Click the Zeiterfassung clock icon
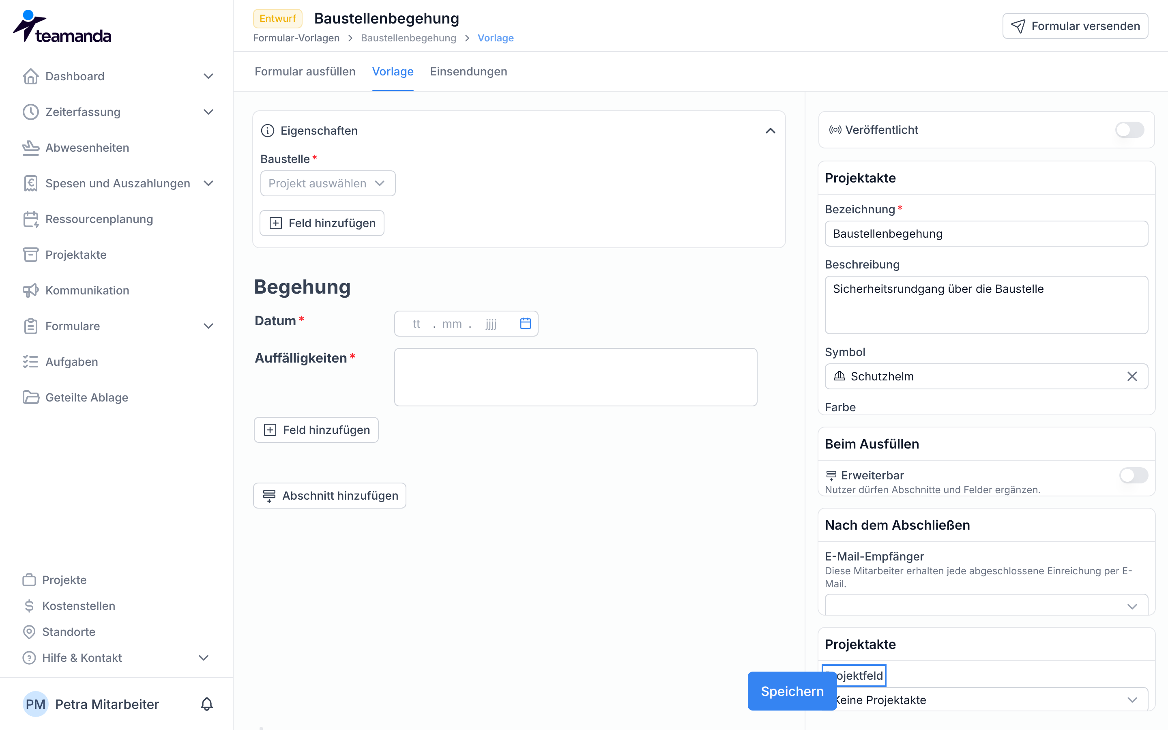Image resolution: width=1168 pixels, height=730 pixels. (x=30, y=112)
